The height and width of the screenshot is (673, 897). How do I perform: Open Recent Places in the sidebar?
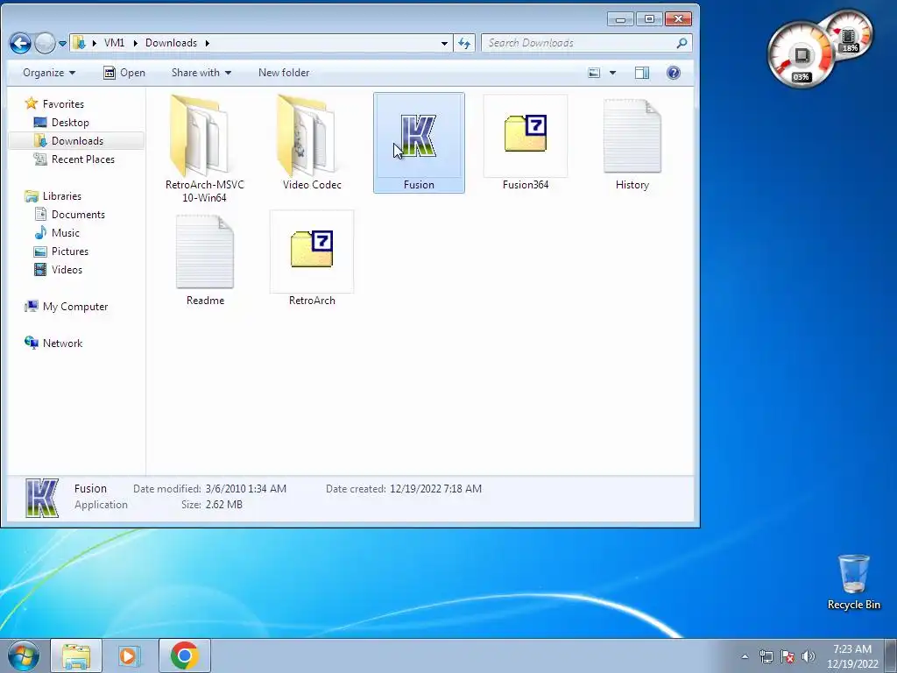82,159
